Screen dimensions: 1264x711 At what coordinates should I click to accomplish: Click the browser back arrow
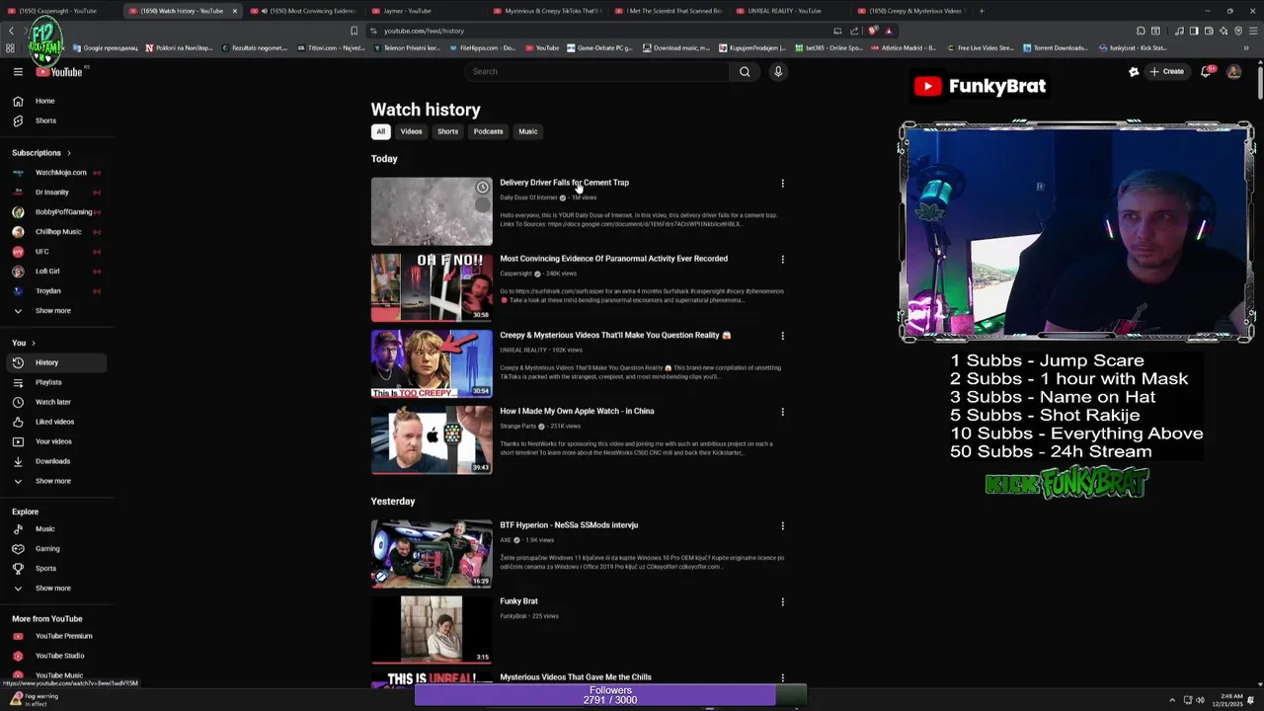coord(11,31)
